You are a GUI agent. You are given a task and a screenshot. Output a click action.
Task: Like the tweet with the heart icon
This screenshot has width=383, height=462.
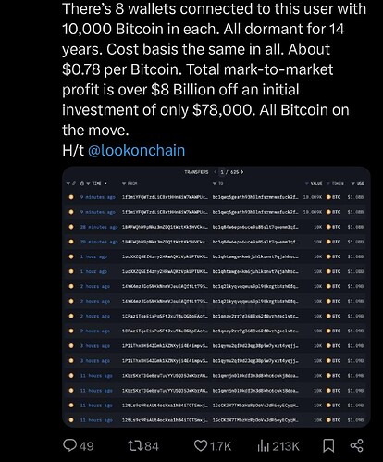click(x=201, y=445)
